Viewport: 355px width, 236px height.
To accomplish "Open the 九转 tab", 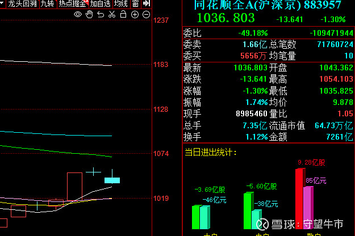I will (48, 3).
